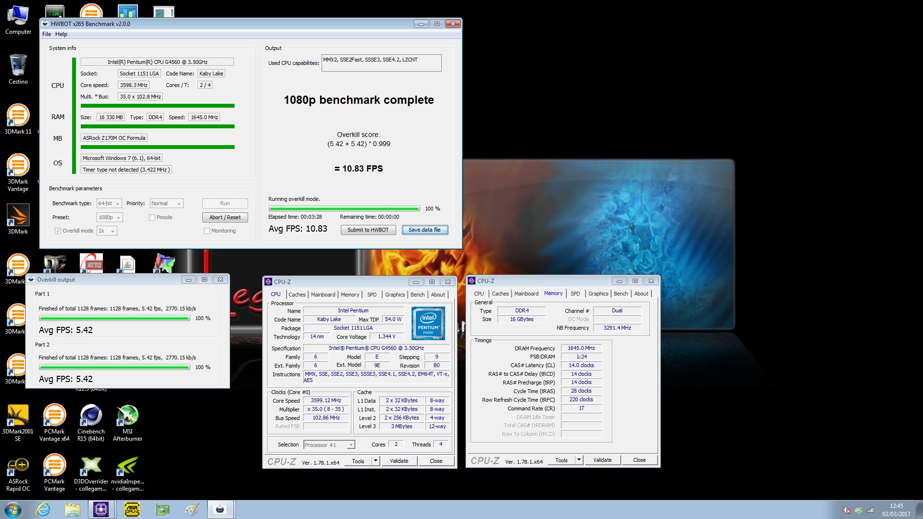Open the network signal tray icon

pos(870,510)
